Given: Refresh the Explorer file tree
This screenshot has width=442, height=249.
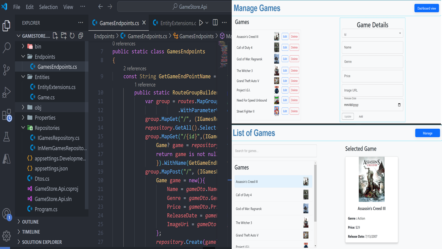Looking at the screenshot, I should (x=72, y=36).
